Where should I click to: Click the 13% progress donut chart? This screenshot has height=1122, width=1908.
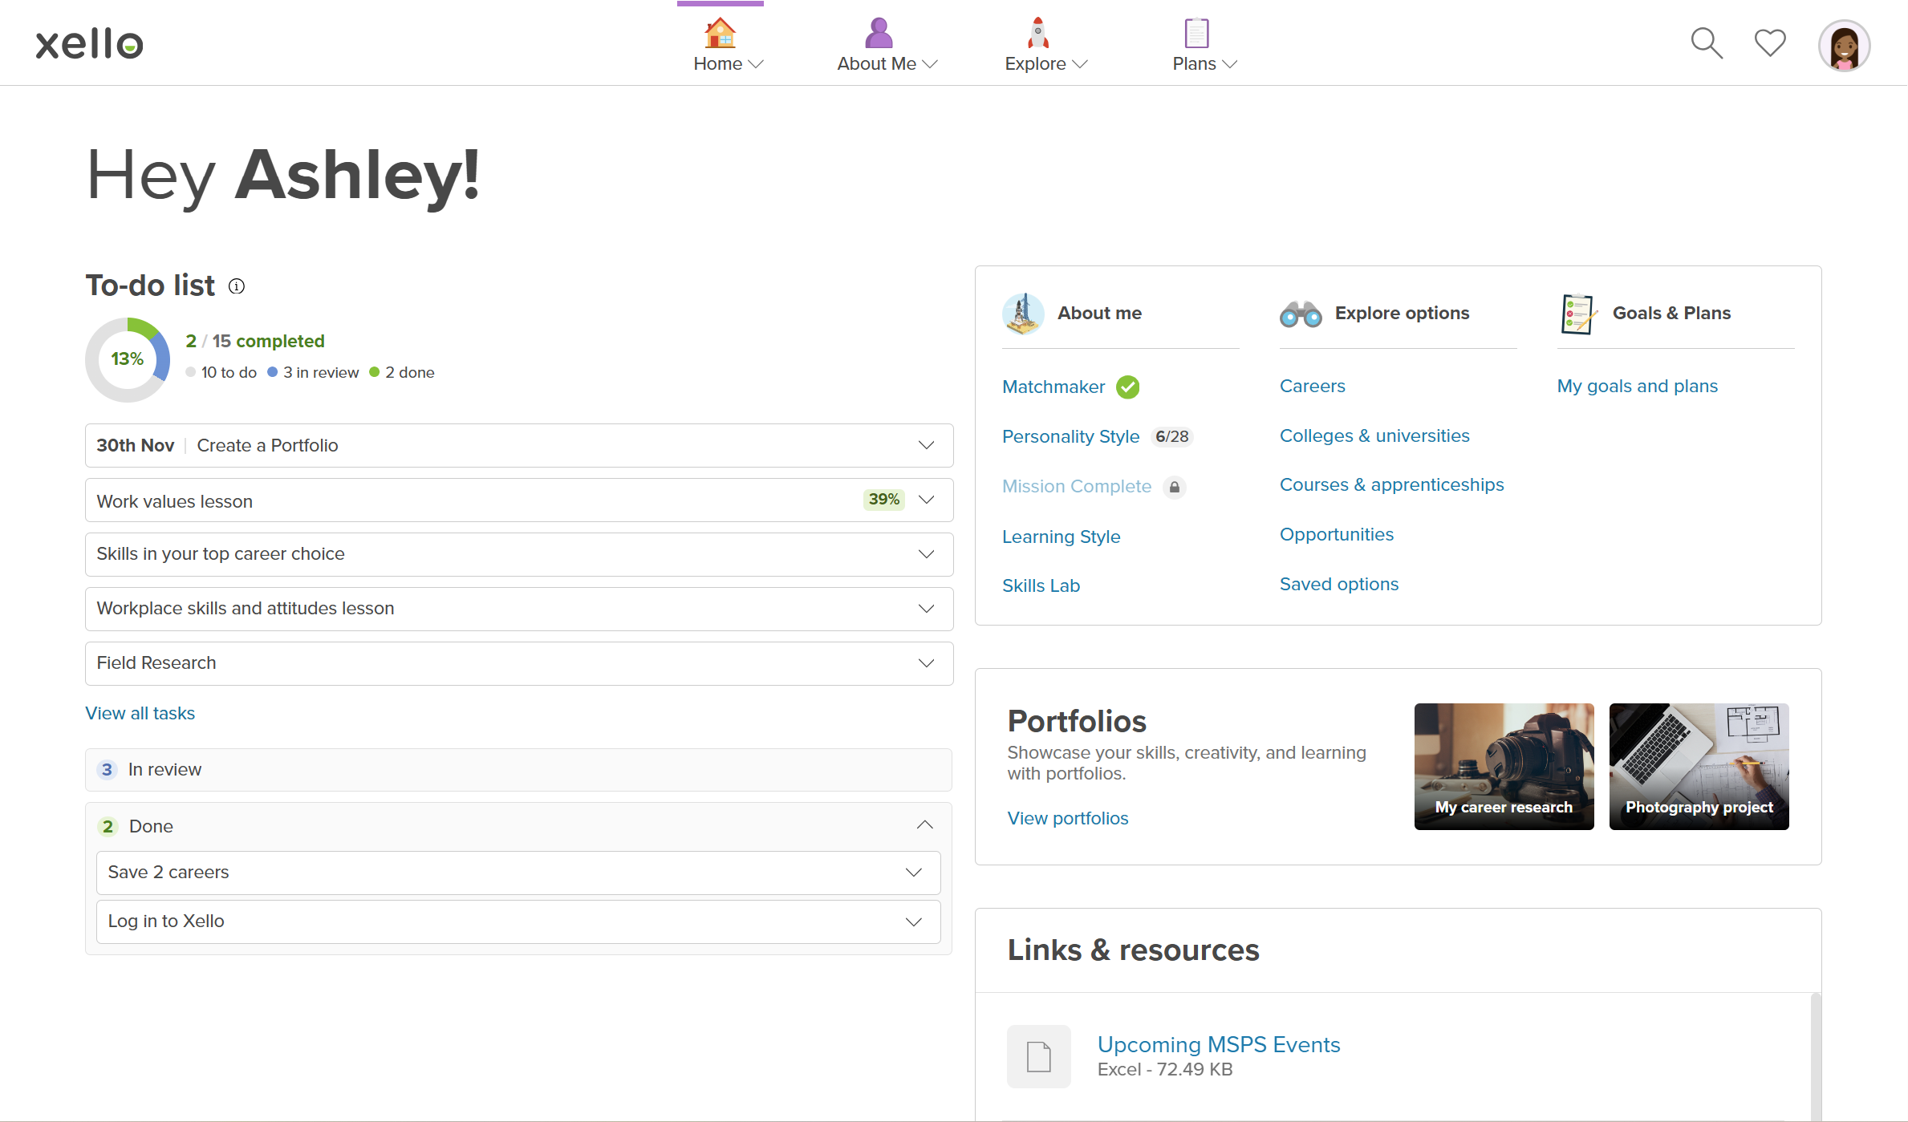click(x=128, y=359)
